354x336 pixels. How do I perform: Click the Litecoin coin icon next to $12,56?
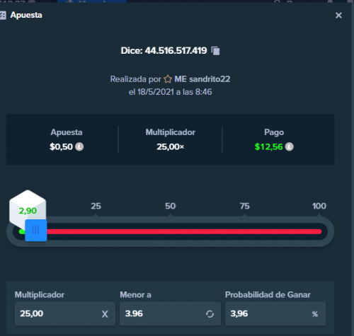point(290,146)
